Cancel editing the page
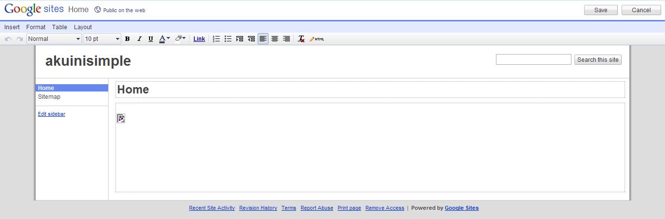Viewport: 665px width, 219px height. (x=641, y=10)
